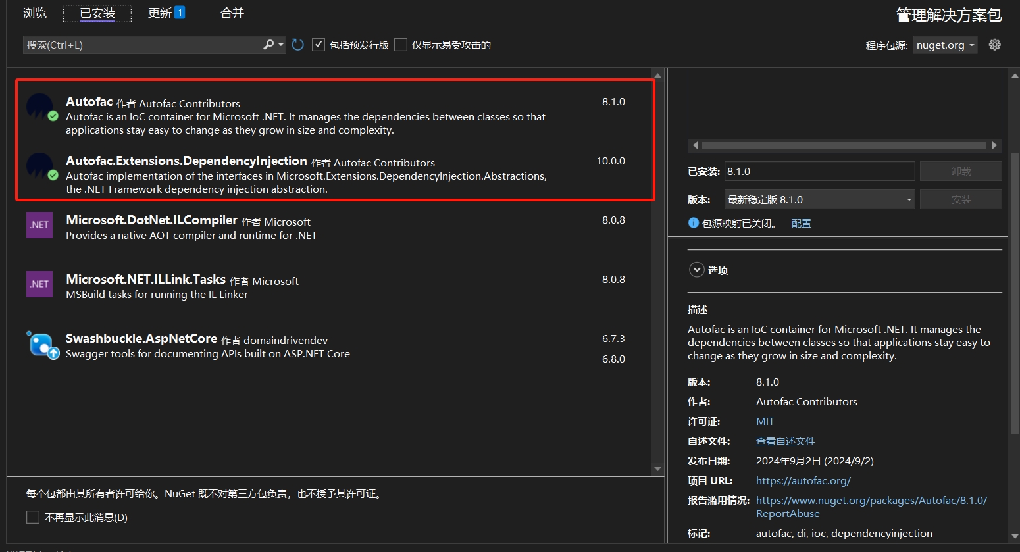
Task: Click the package list scroll down arrow
Action: click(x=657, y=469)
